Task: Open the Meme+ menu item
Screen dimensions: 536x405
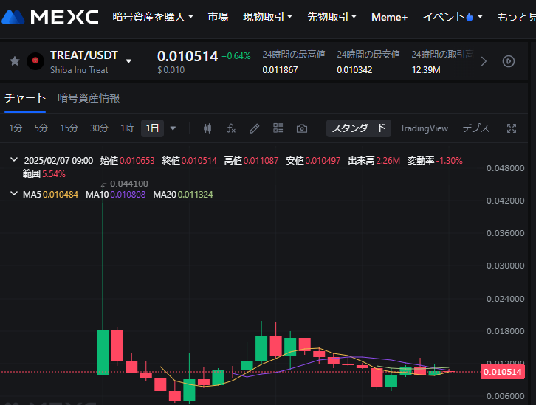Action: (x=389, y=17)
